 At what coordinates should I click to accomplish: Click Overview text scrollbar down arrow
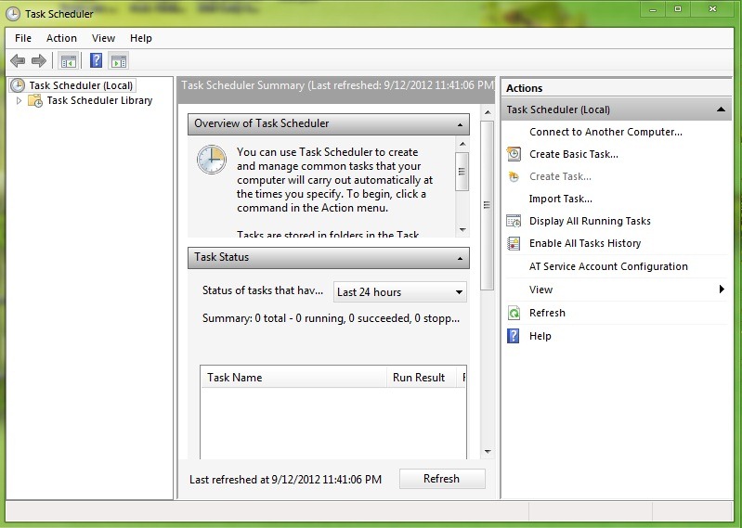[x=462, y=230]
